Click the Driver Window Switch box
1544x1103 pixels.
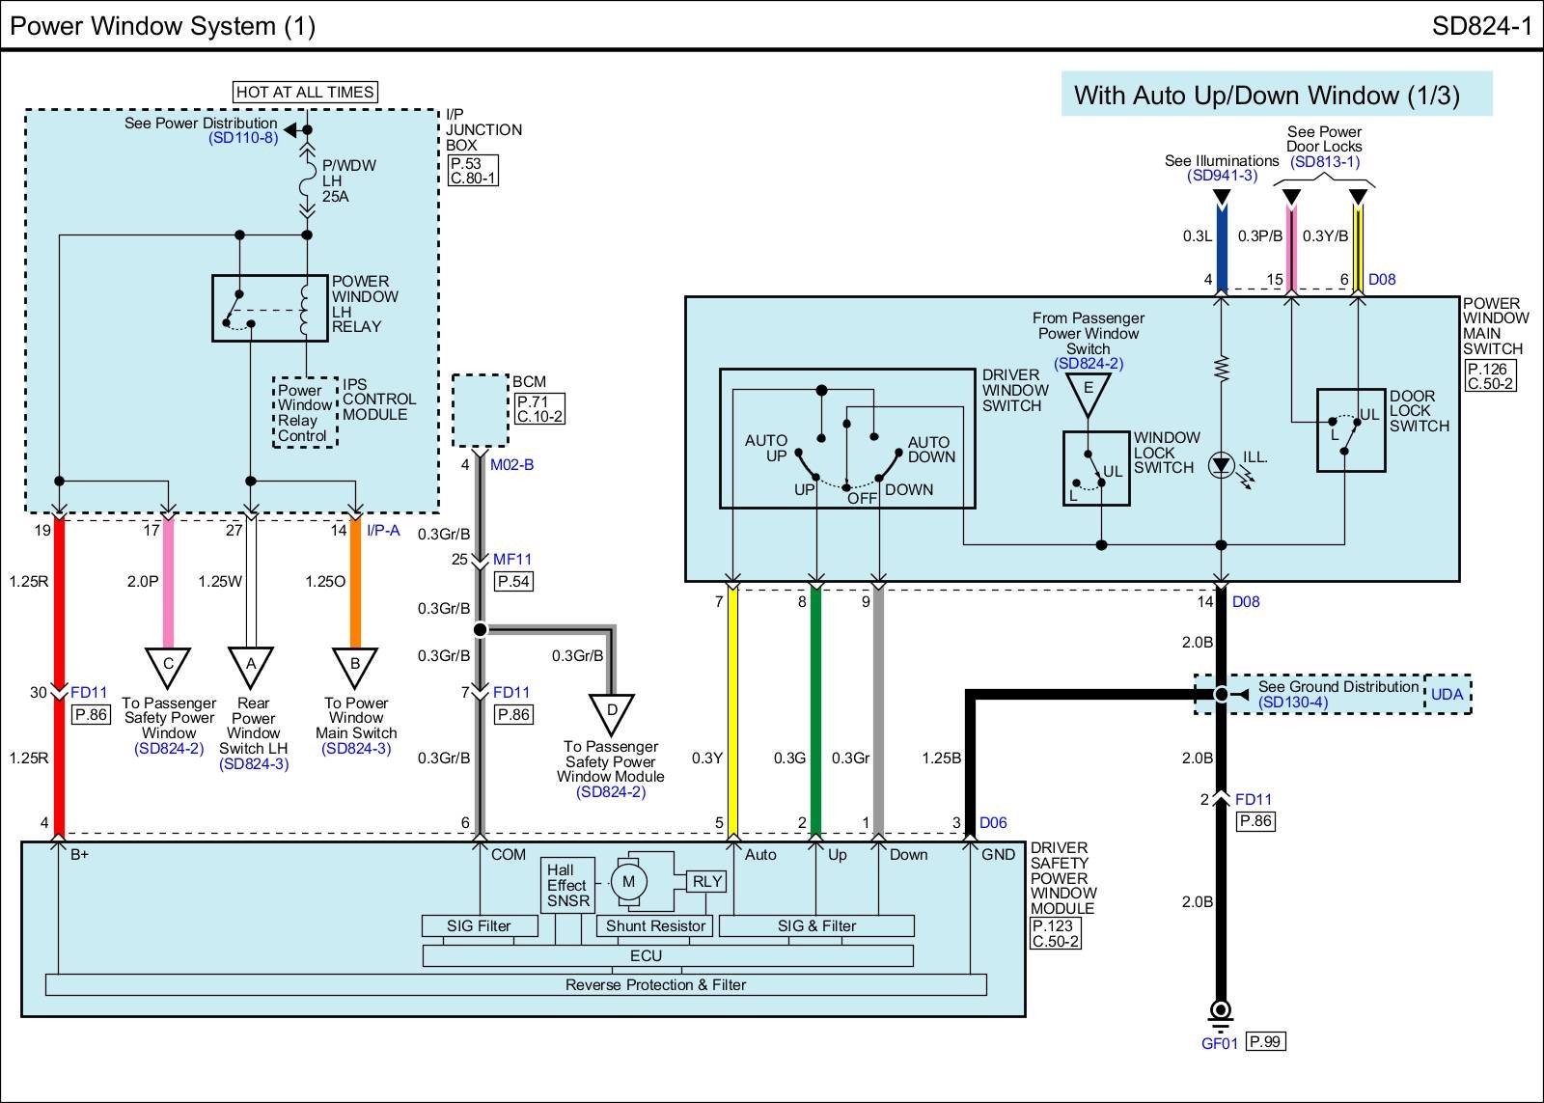click(x=846, y=437)
